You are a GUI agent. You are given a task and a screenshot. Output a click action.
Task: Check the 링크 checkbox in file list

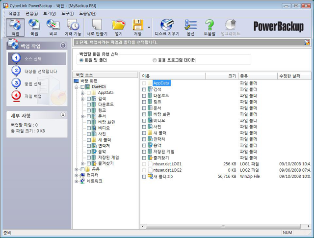[144, 102]
